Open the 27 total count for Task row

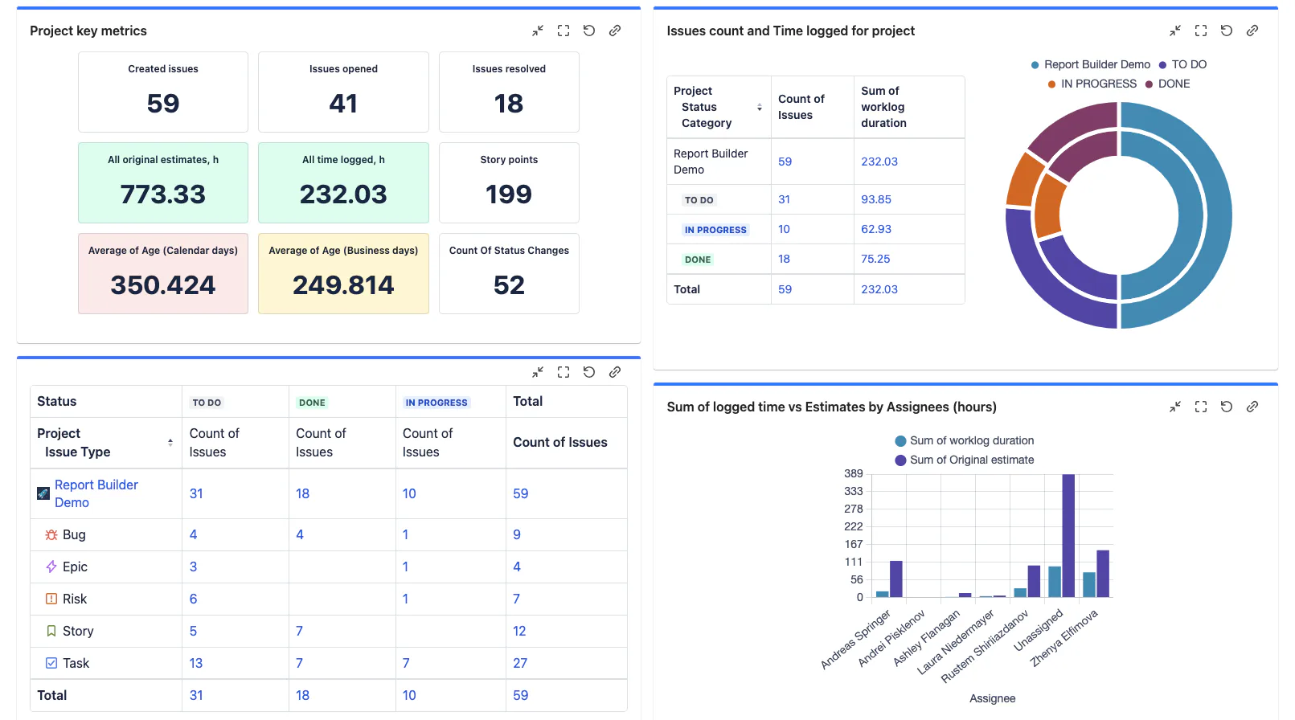point(520,663)
